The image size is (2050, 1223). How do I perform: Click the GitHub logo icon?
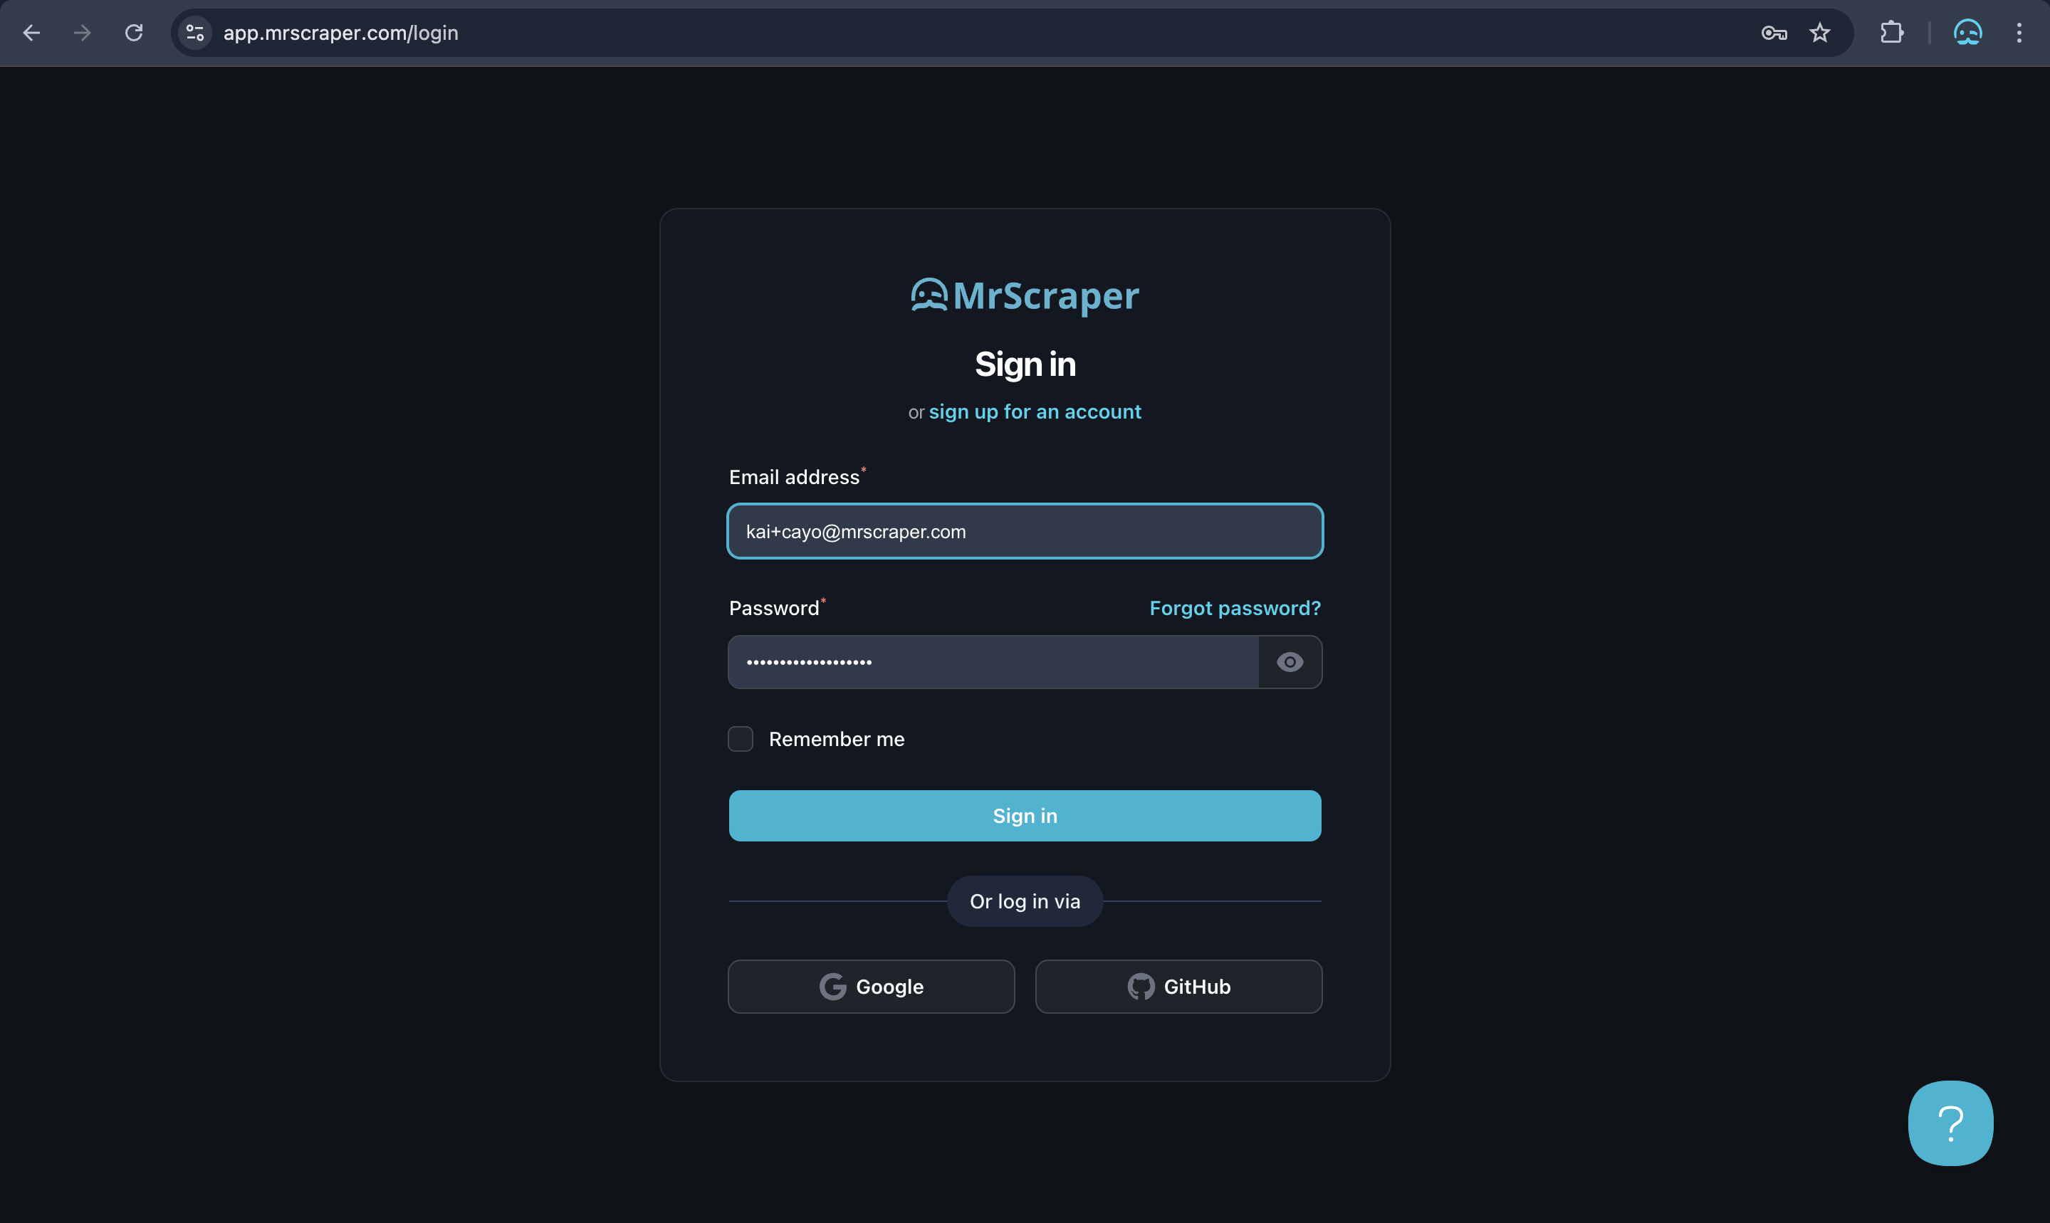[1140, 986]
